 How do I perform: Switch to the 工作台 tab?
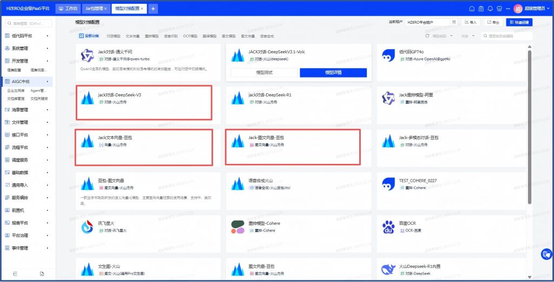[68, 9]
